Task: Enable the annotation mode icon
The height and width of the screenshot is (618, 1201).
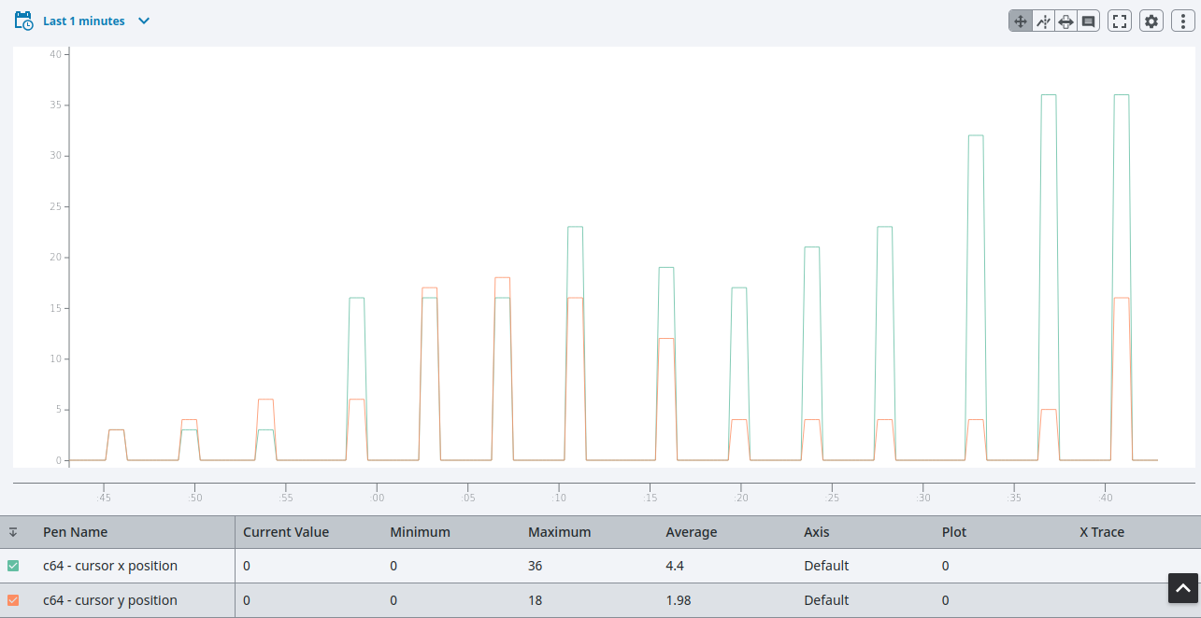Action: coord(1088,21)
